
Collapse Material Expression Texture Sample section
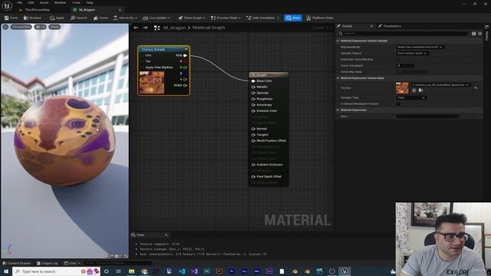click(x=338, y=41)
